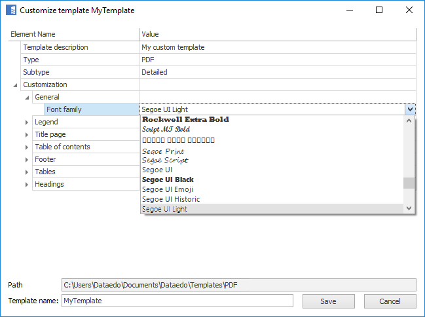Expand the Title page node

click(x=27, y=134)
